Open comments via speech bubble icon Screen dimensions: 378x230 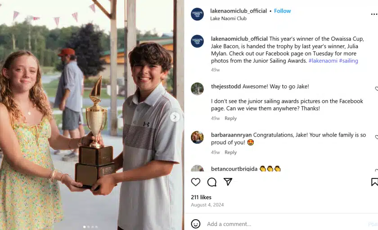(211, 182)
